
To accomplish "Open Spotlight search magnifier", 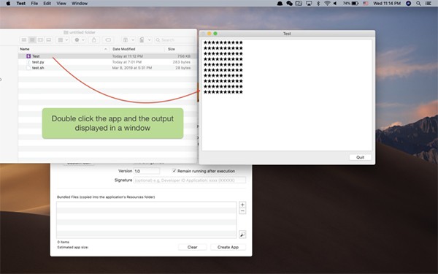I will coord(418,4).
